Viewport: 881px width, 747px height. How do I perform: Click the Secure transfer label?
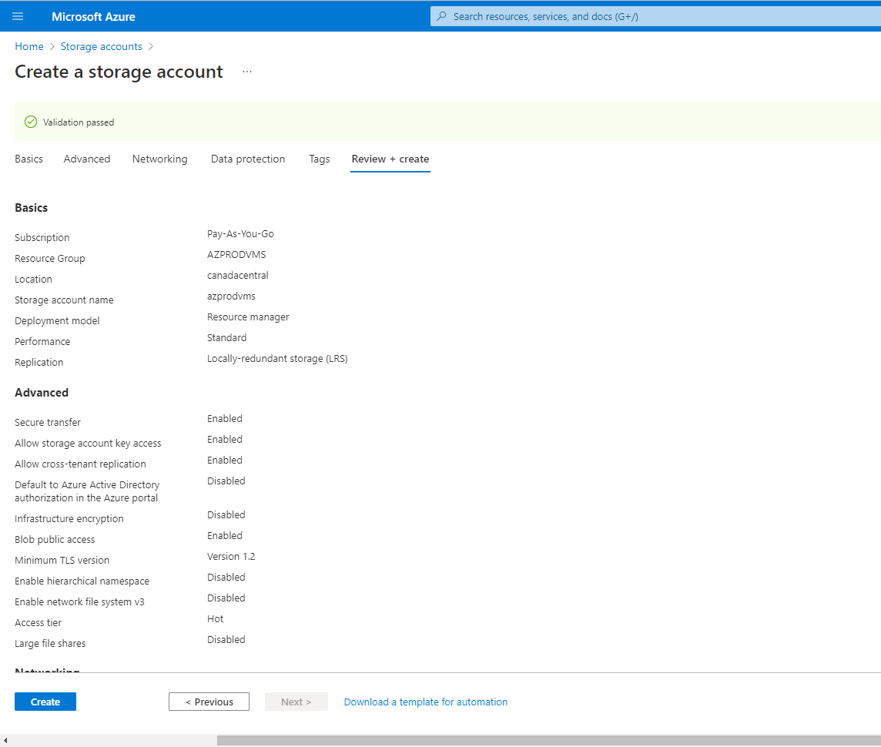(48, 422)
